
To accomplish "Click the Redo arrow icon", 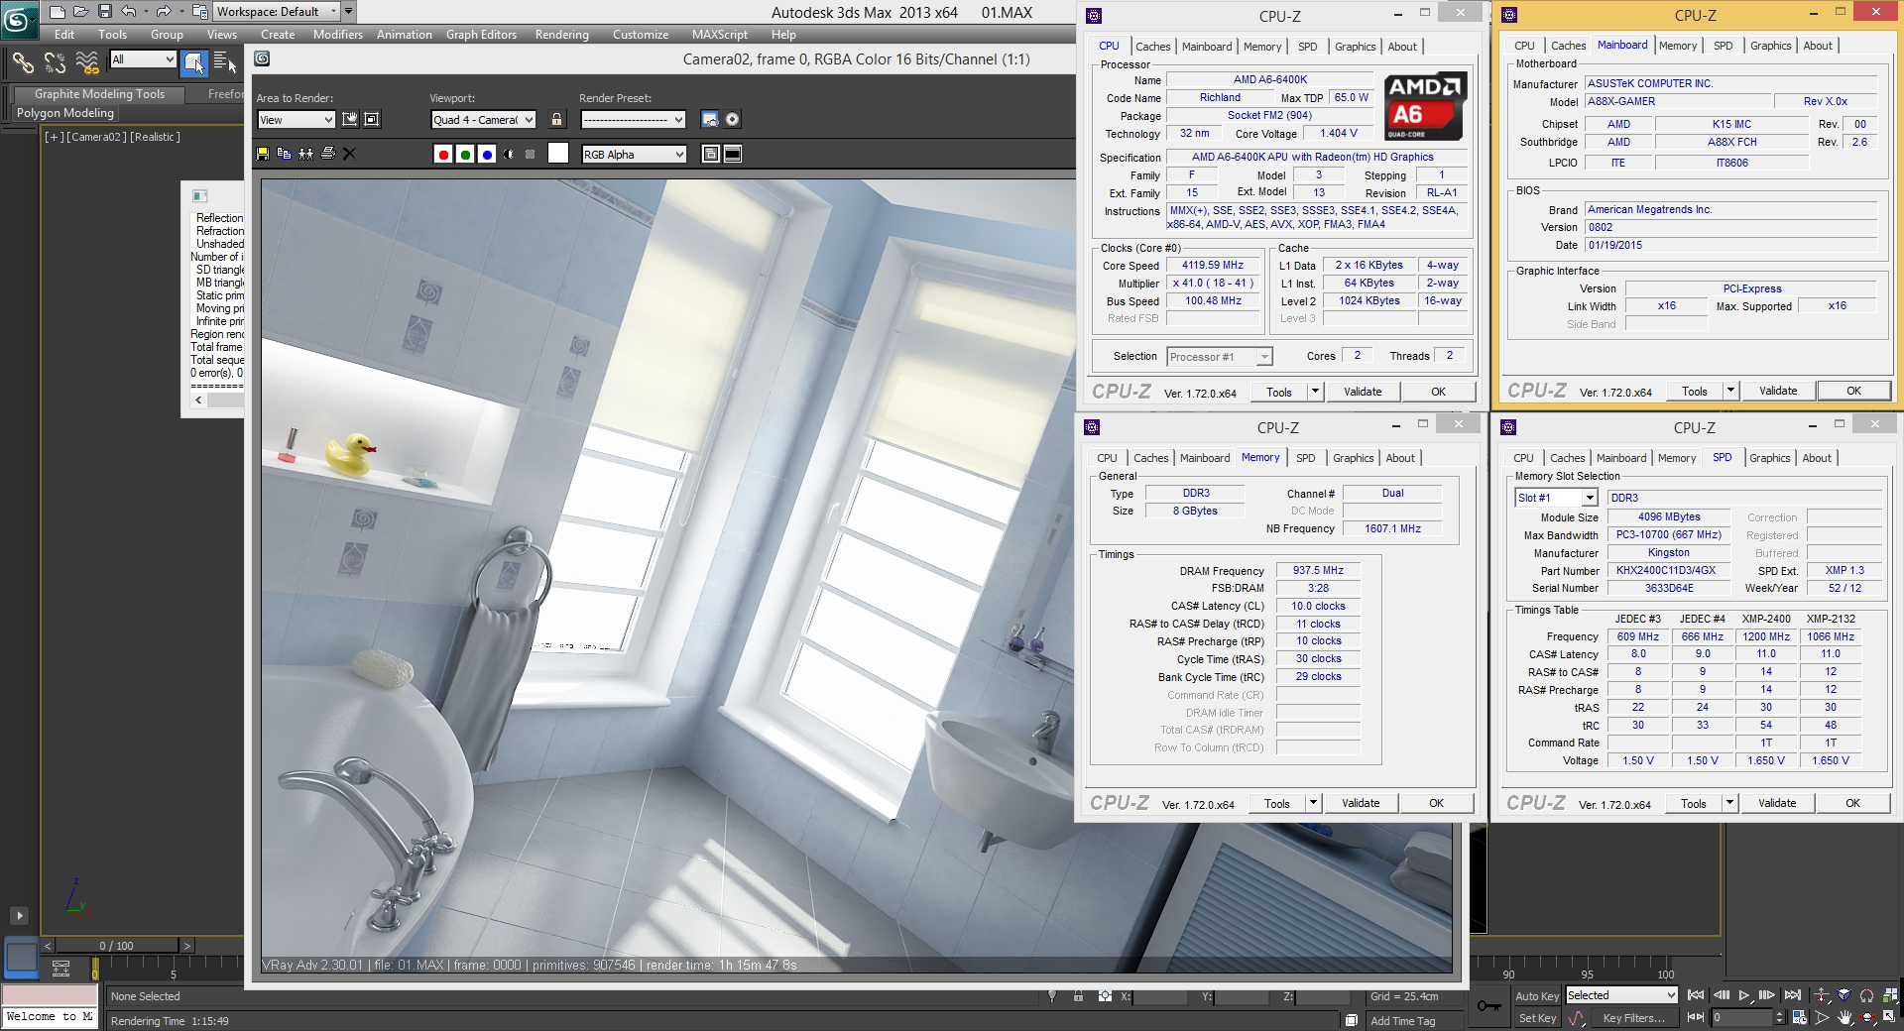I will 164,12.
